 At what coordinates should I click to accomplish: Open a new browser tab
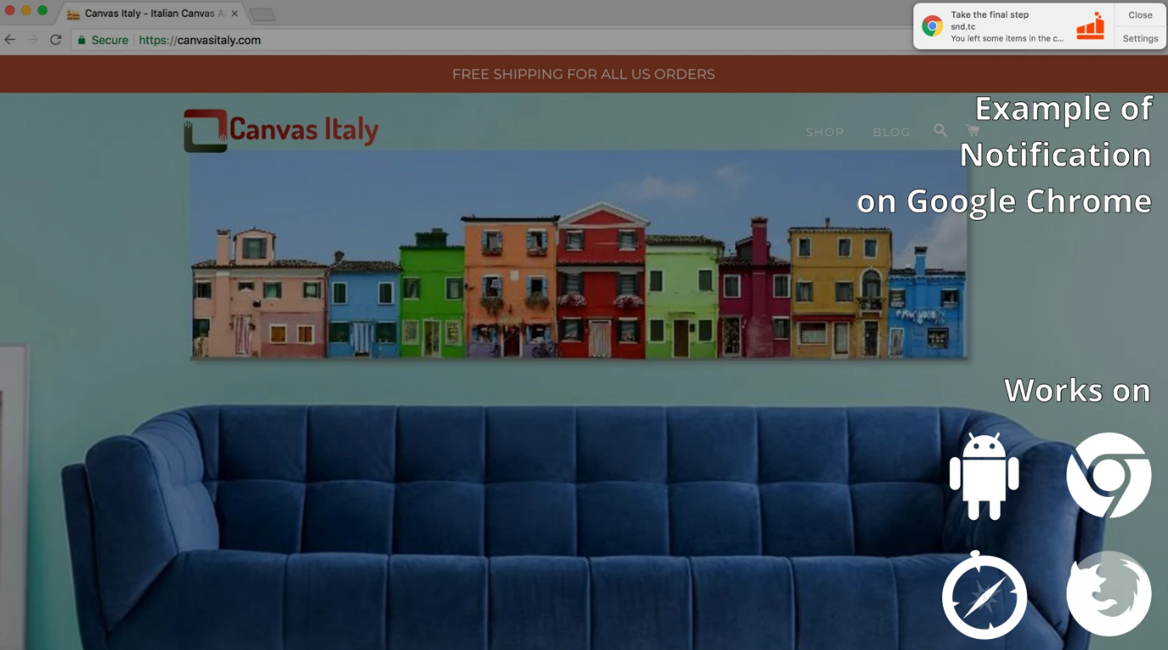click(263, 14)
